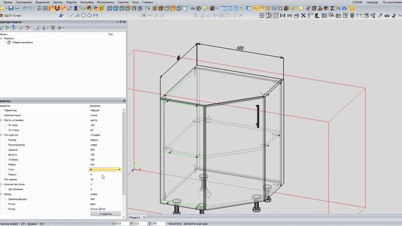Open the Скрипты menu
This screenshot has width=402, height=226.
tap(123, 2)
